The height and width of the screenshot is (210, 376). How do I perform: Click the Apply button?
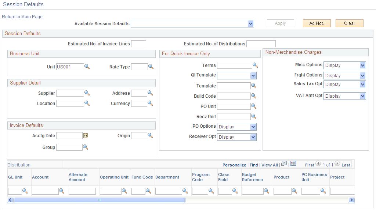tap(280, 23)
